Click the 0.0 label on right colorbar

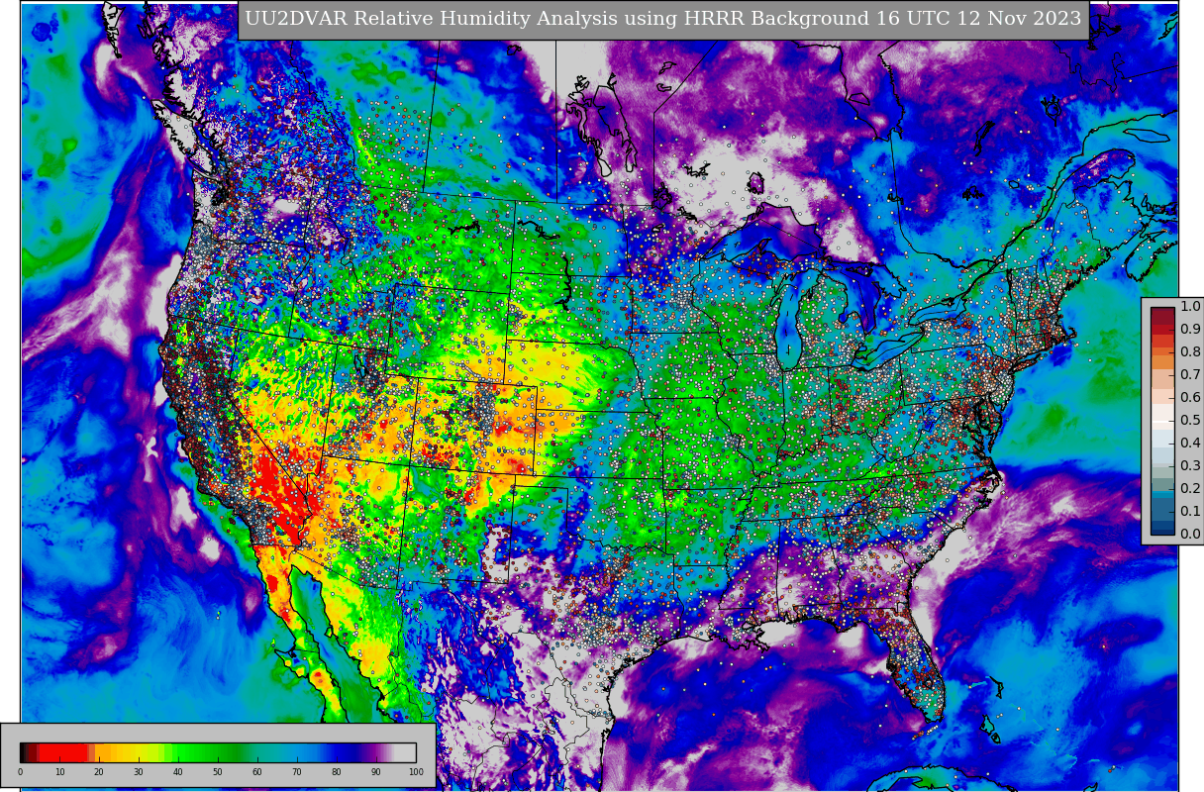point(1189,535)
